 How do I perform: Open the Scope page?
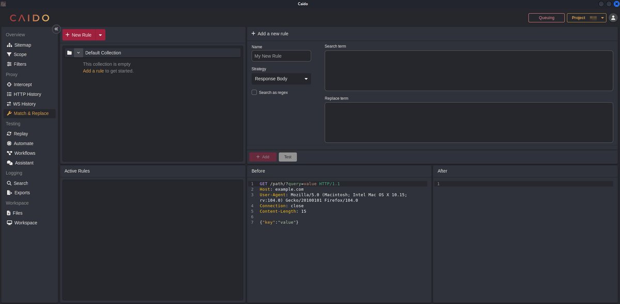[x=30, y=54]
